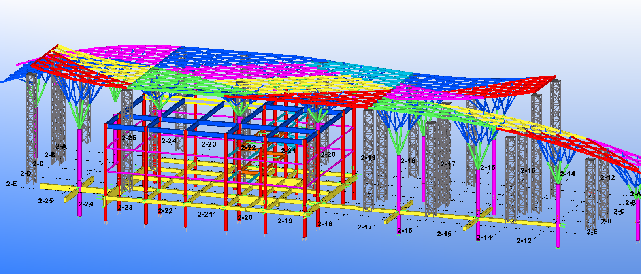Screen dimensions: 641x274
Task: Click back-row grid label 2-15
Action: tap(528, 170)
